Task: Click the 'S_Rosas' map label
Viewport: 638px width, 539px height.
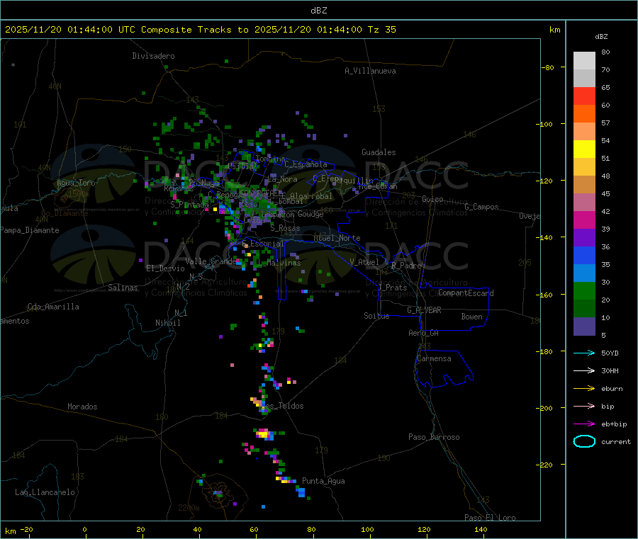Action: (285, 228)
